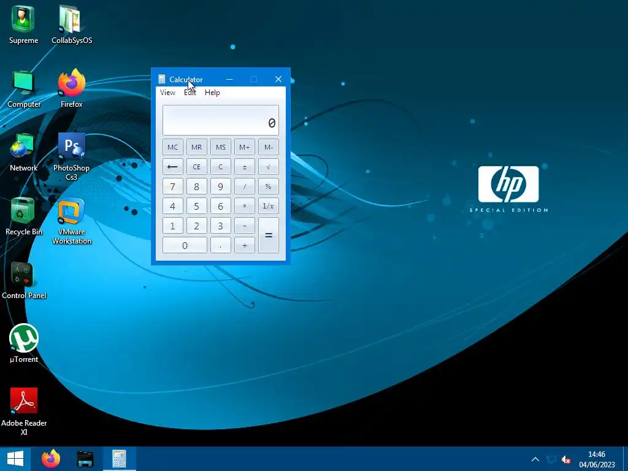Click the percent (%) button
Screen dimensions: 628x471
269,186
